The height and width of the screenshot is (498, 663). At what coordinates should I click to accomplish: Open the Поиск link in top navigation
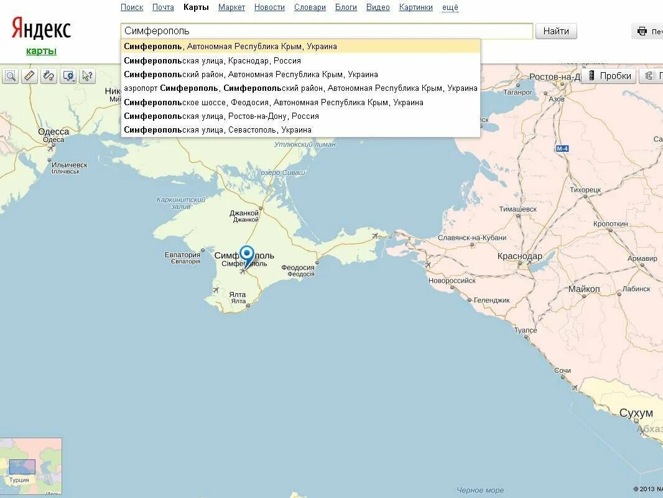click(x=132, y=7)
